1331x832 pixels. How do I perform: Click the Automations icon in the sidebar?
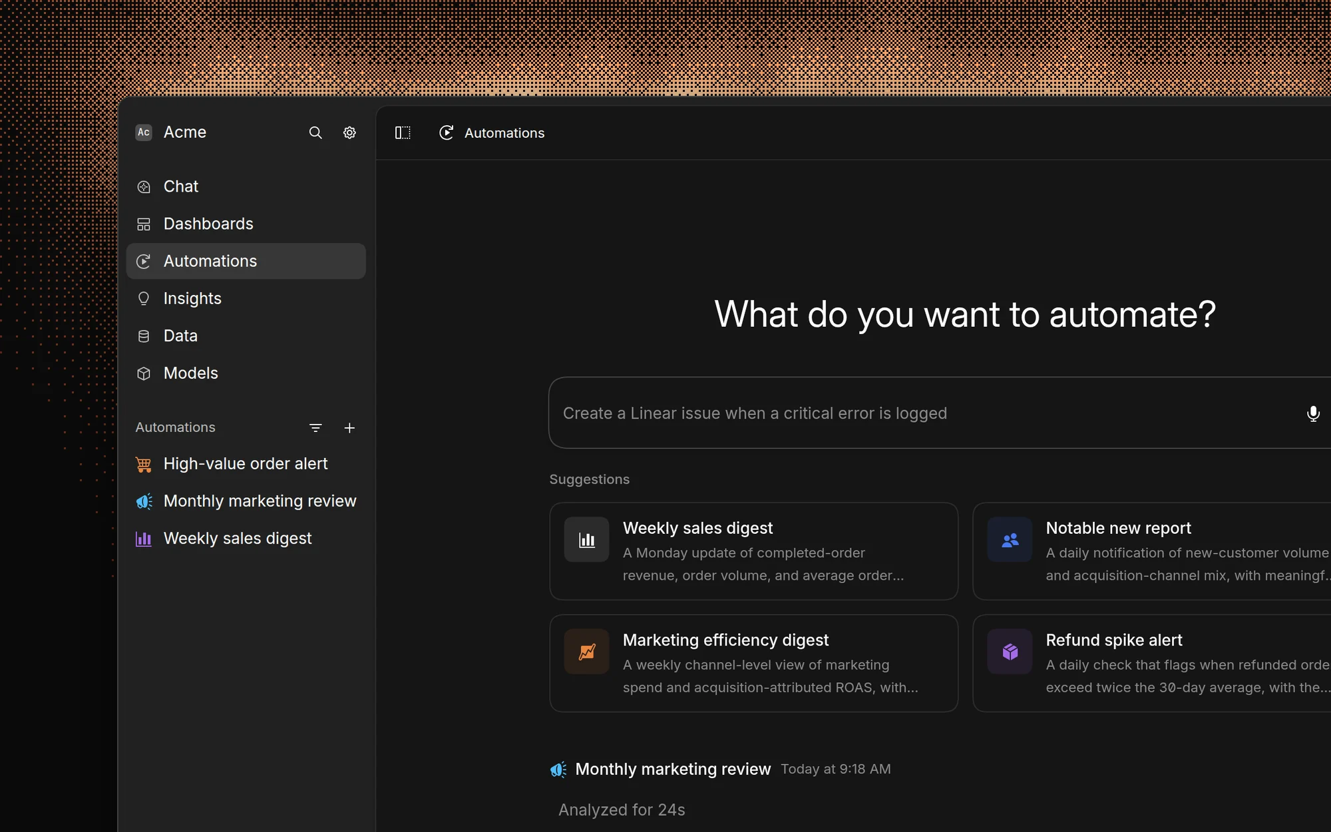point(144,262)
